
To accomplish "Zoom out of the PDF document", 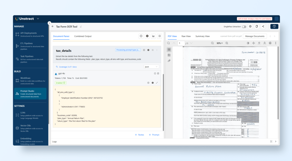I will [212, 43].
